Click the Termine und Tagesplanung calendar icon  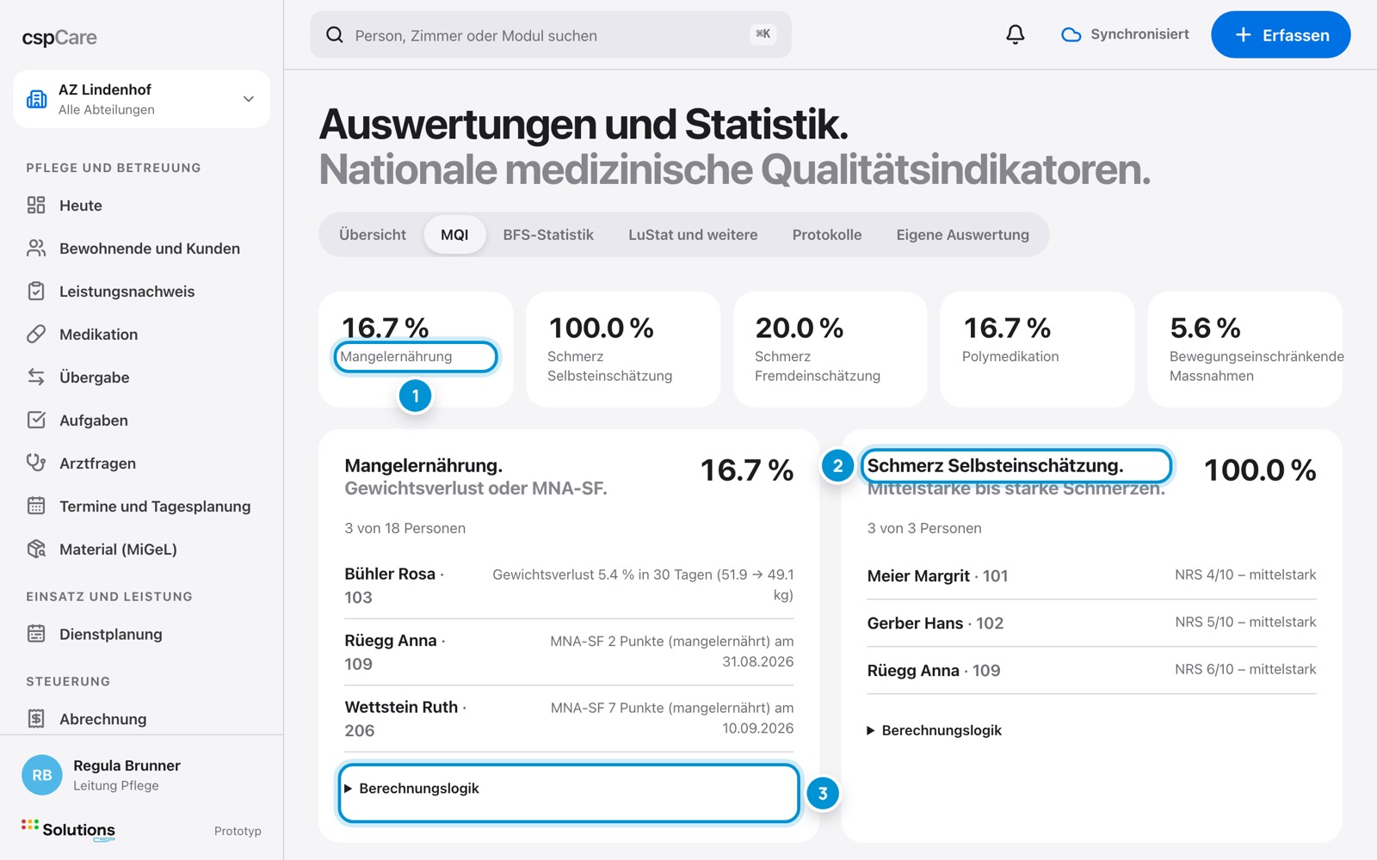(36, 506)
